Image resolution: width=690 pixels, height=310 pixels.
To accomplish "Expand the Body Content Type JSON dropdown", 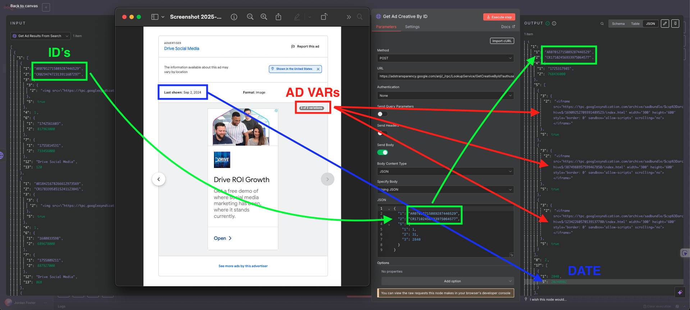I will [x=445, y=172].
